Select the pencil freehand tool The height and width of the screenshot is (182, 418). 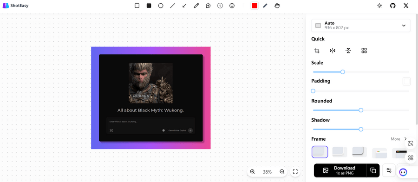[196, 6]
